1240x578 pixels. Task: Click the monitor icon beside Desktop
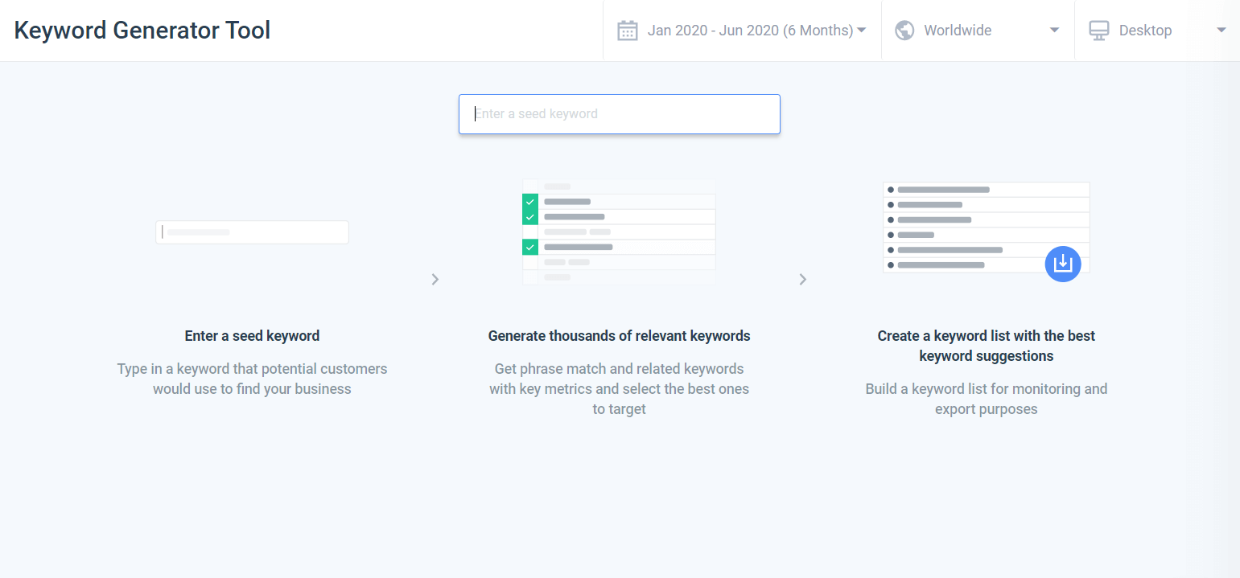tap(1098, 31)
